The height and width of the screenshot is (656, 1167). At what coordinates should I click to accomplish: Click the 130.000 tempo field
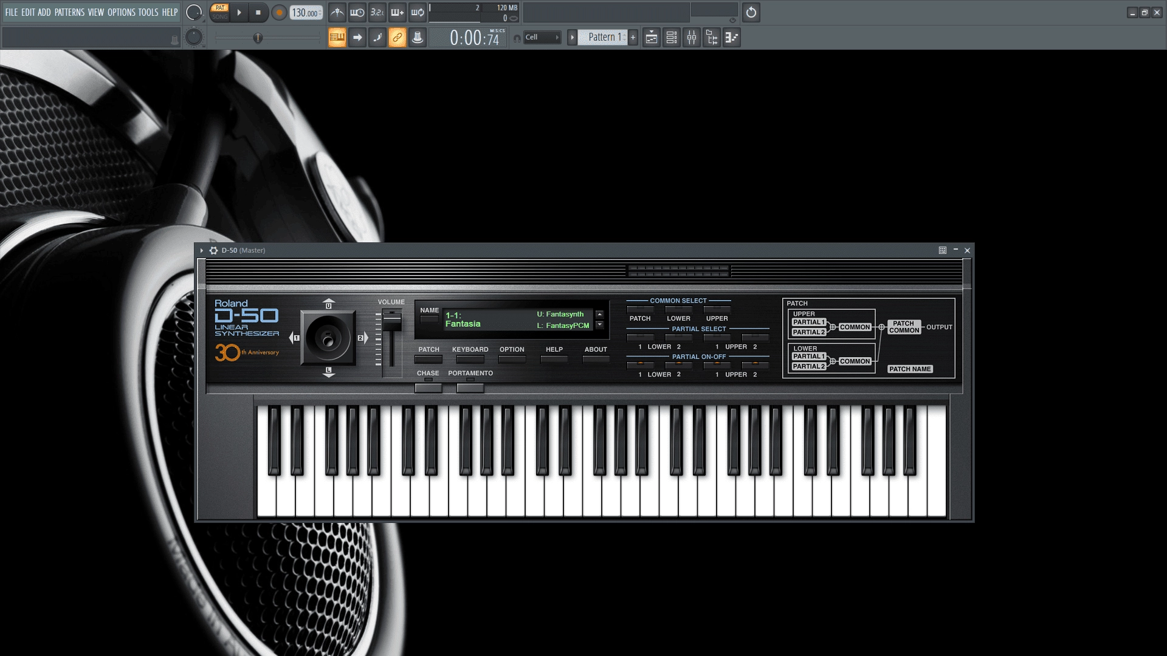point(306,13)
